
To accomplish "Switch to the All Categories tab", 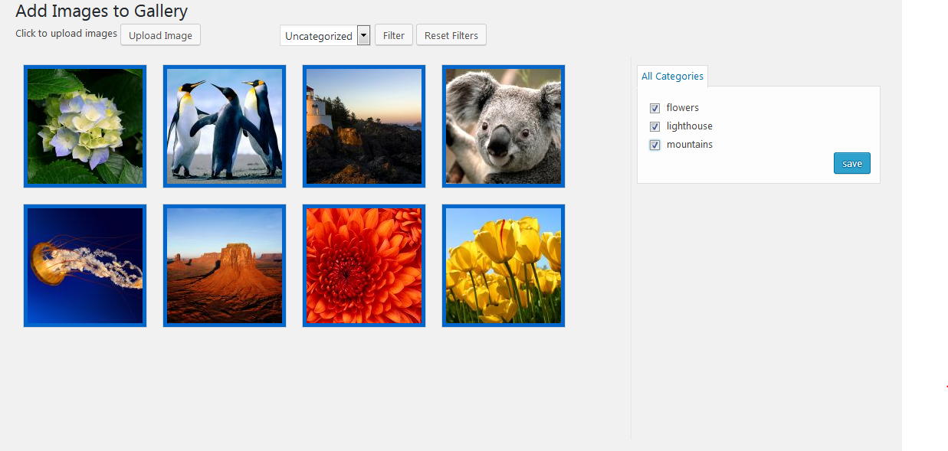I will point(672,76).
